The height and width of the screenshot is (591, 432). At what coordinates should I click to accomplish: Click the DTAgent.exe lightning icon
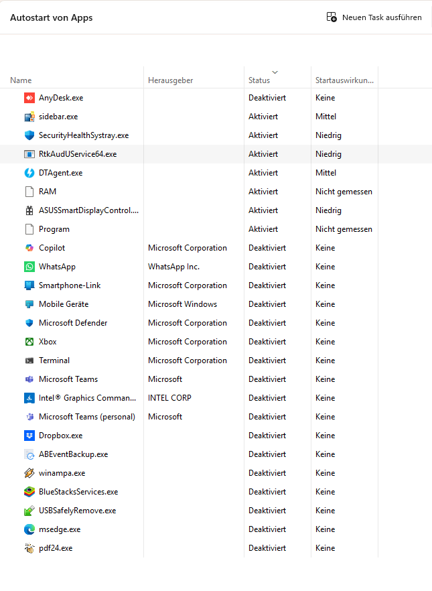pos(29,173)
